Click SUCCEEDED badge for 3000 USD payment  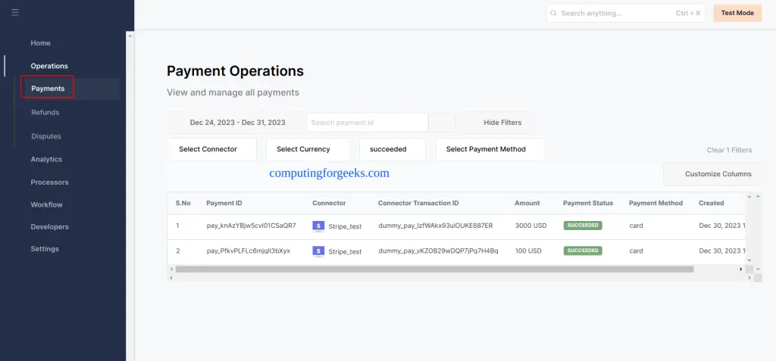pos(583,226)
